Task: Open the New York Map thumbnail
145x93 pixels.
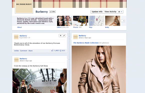Action: 96,21
